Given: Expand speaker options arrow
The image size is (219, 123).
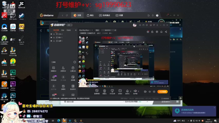Looking at the screenshot, I should tap(139, 91).
